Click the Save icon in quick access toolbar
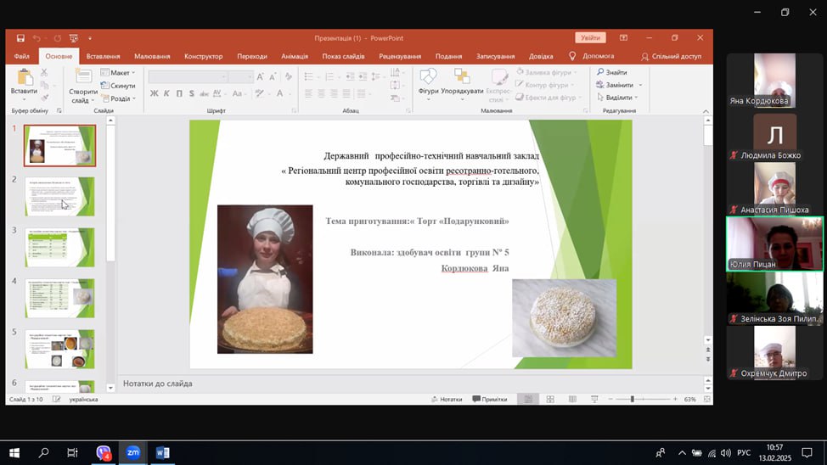Viewport: 827px width, 465px height. click(x=20, y=38)
